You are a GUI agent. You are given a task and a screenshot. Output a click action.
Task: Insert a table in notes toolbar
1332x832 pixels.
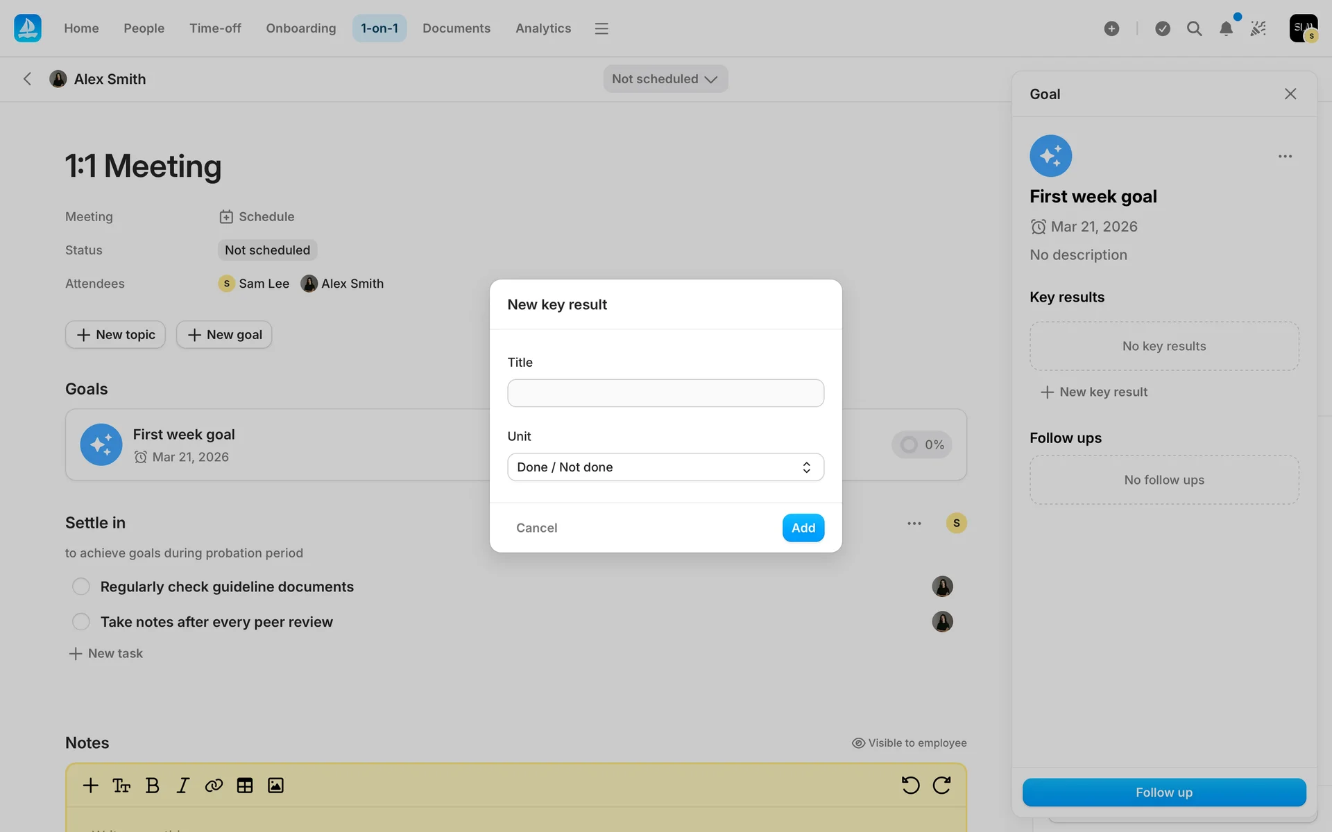[245, 786]
